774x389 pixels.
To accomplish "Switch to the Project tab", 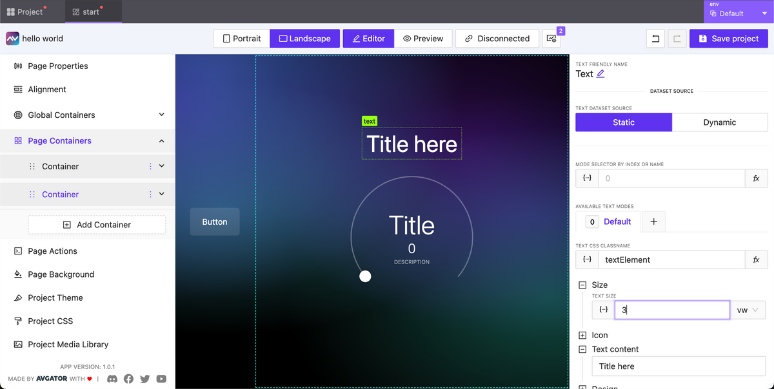I will point(28,11).
